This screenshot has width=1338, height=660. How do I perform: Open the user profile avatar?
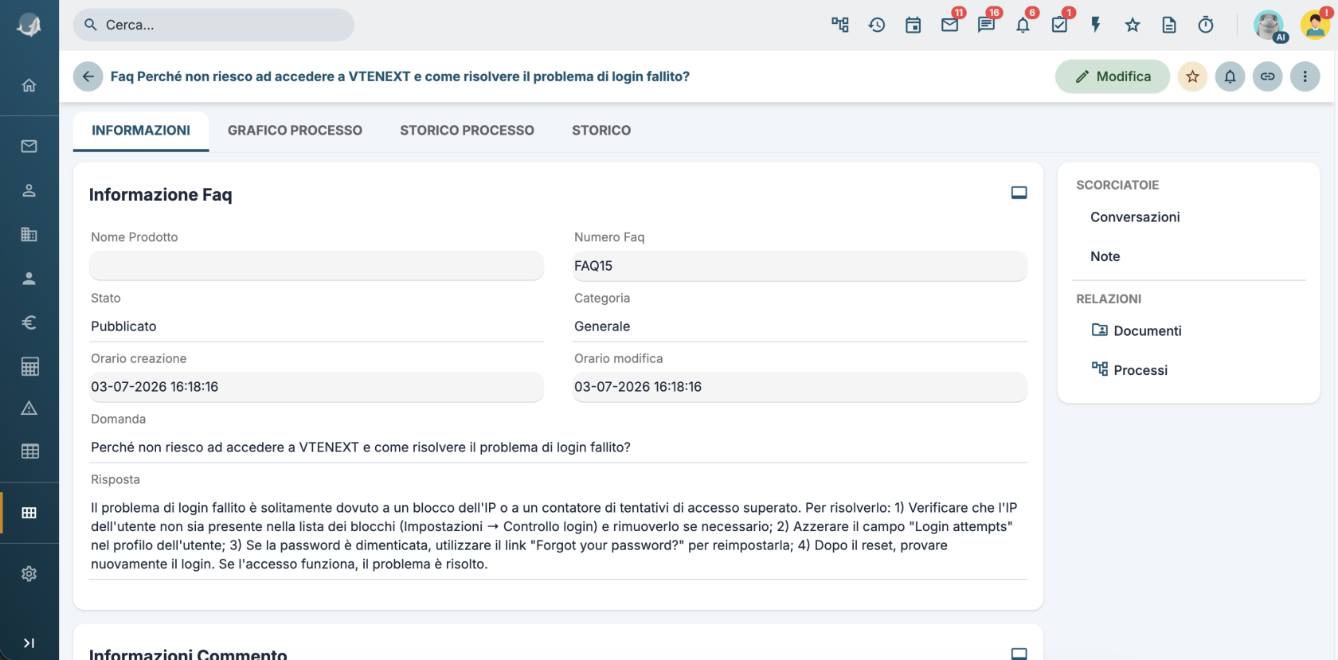pos(1316,25)
